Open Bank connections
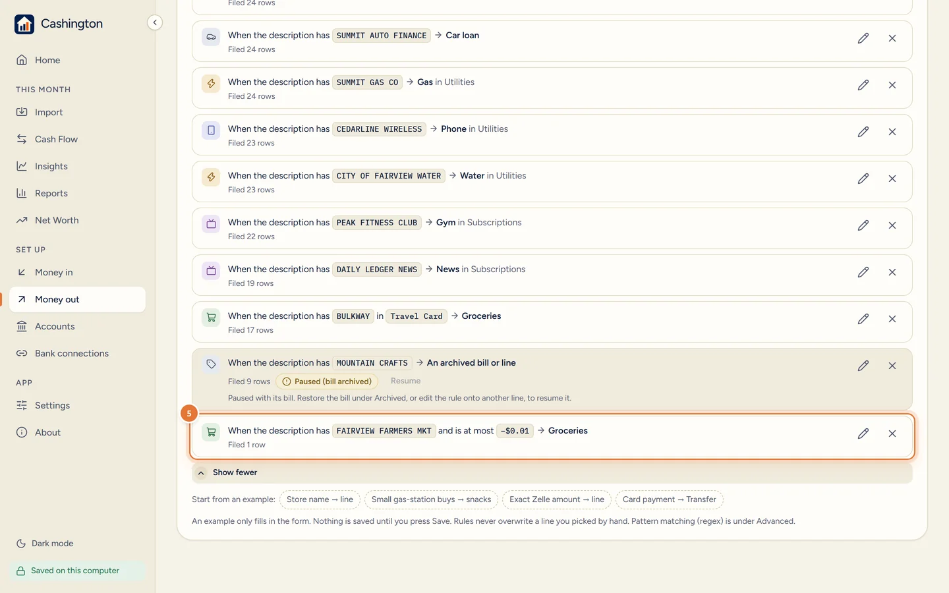The width and height of the screenshot is (949, 593). coord(78,353)
